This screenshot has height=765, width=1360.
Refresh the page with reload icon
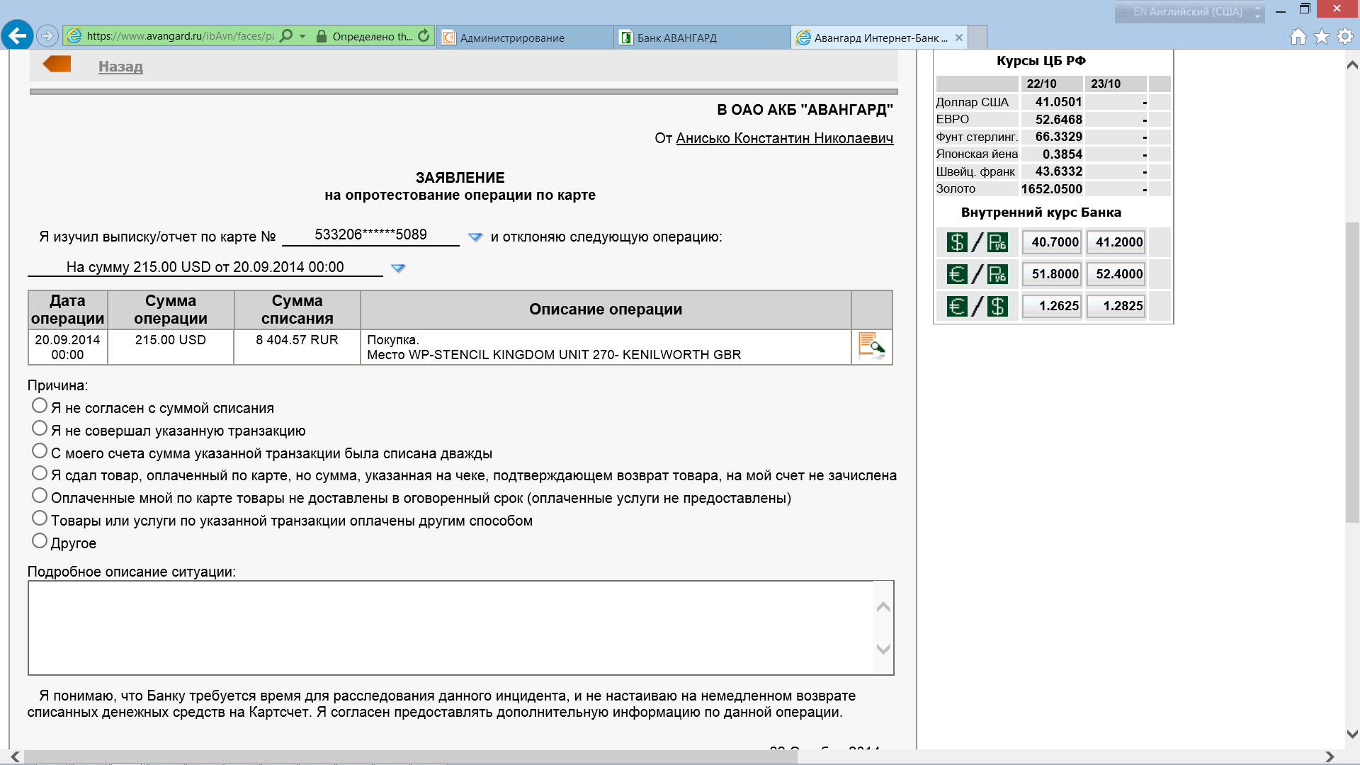424,35
